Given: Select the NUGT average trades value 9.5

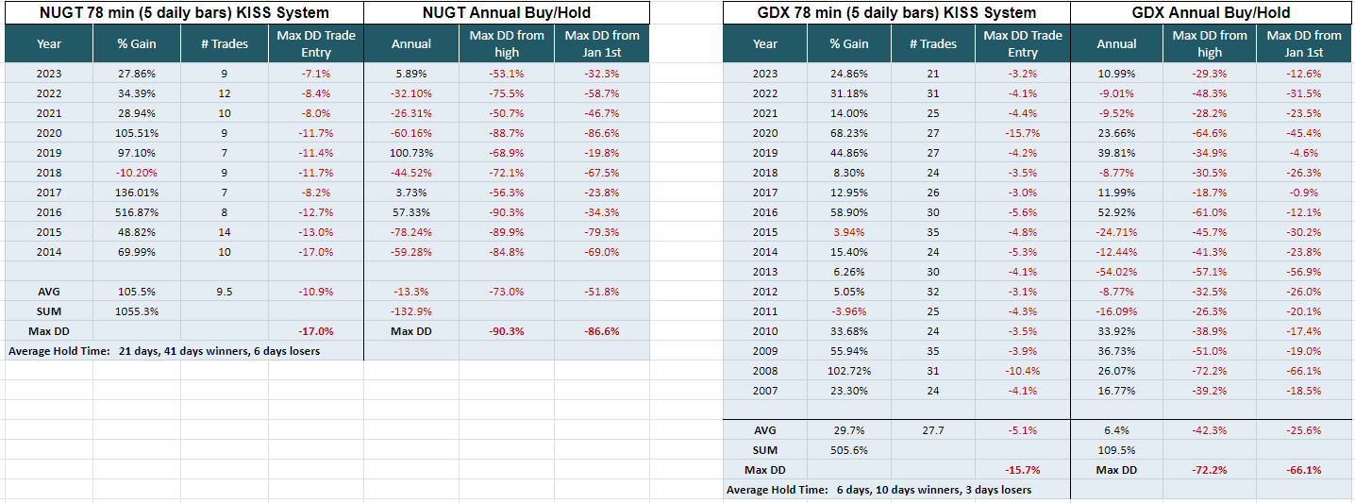Looking at the screenshot, I should coord(225,292).
